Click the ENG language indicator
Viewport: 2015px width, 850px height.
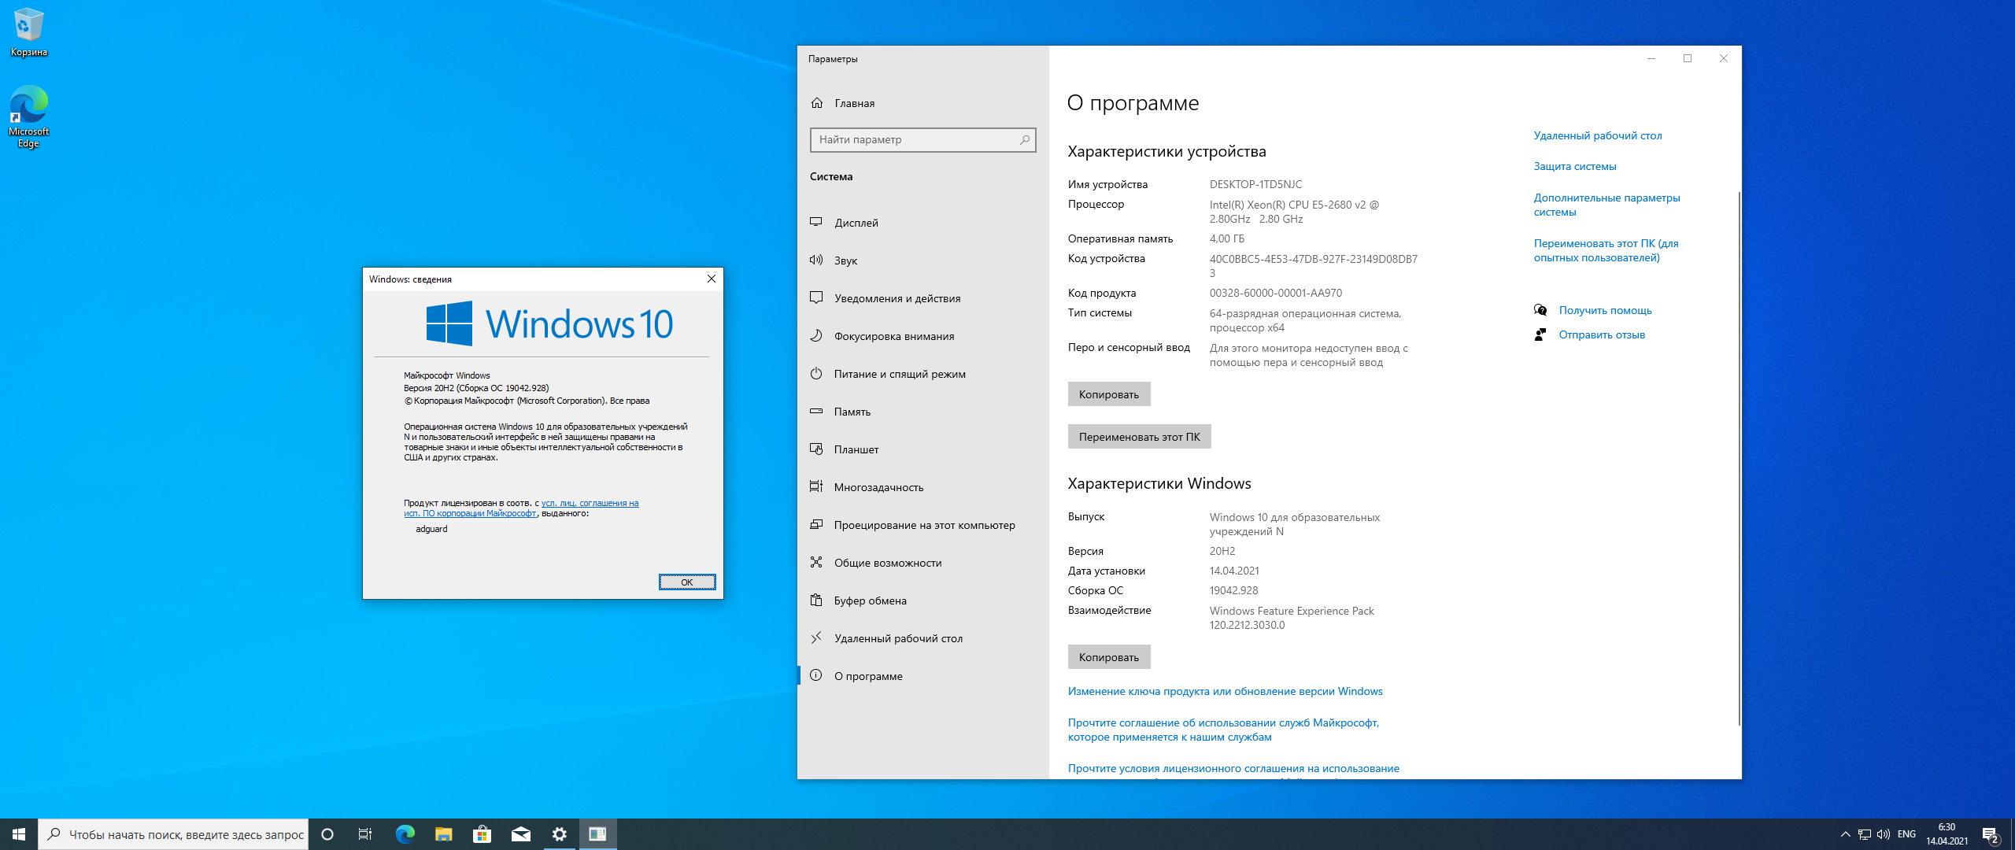pos(1906,834)
